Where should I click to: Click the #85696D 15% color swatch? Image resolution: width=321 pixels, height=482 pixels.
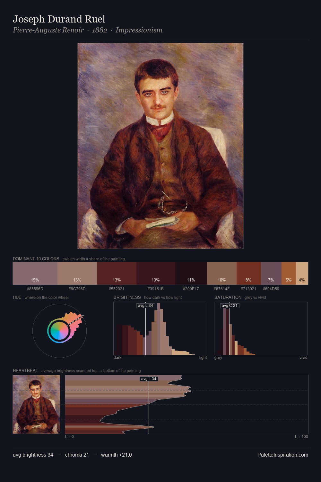[35, 273]
